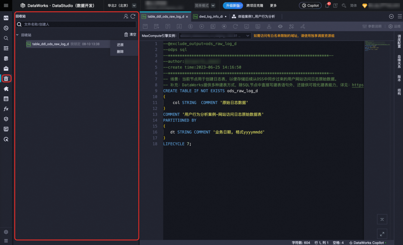This screenshot has height=245, width=403.
Task: Focus the 文件名称/创建人 search field
Action: pos(76,24)
